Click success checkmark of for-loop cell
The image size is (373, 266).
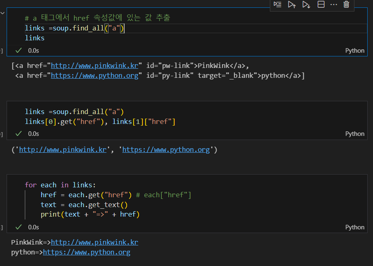pyautogui.click(x=19, y=227)
